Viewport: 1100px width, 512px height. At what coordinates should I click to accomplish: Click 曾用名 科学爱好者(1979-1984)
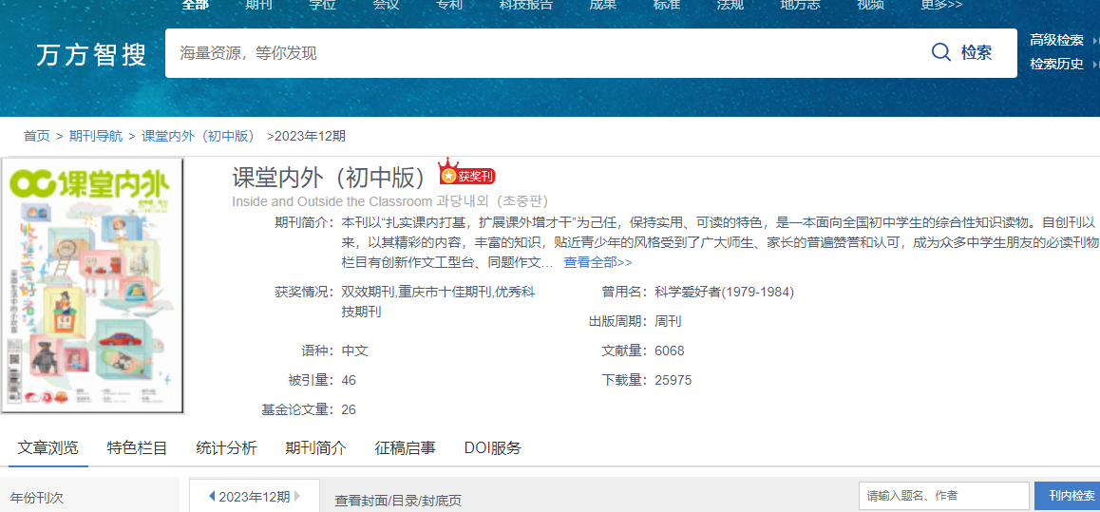724,292
